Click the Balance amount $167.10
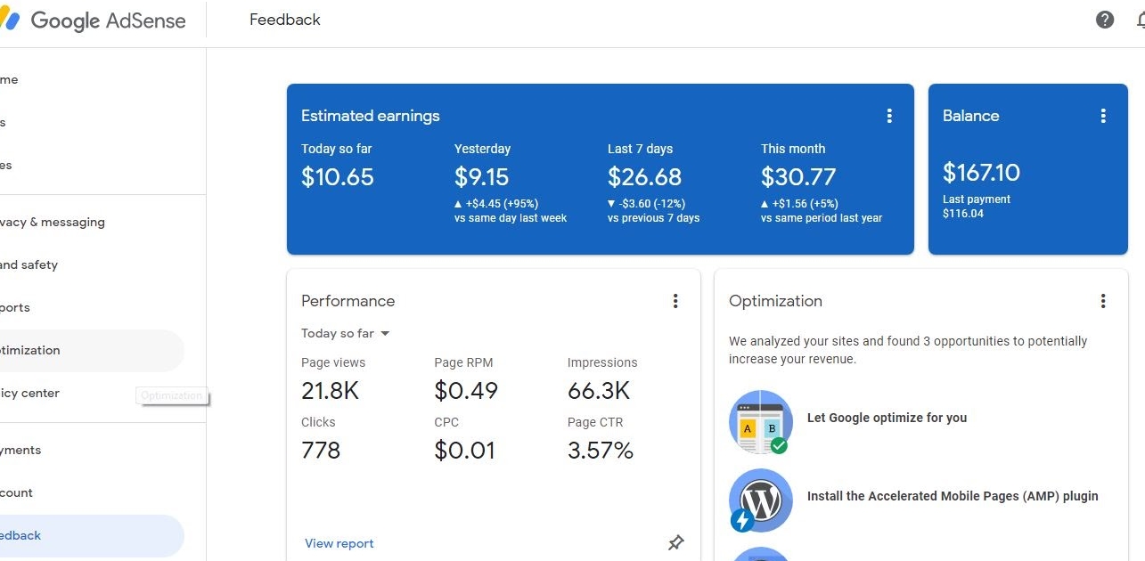This screenshot has height=561, width=1145. tap(982, 173)
